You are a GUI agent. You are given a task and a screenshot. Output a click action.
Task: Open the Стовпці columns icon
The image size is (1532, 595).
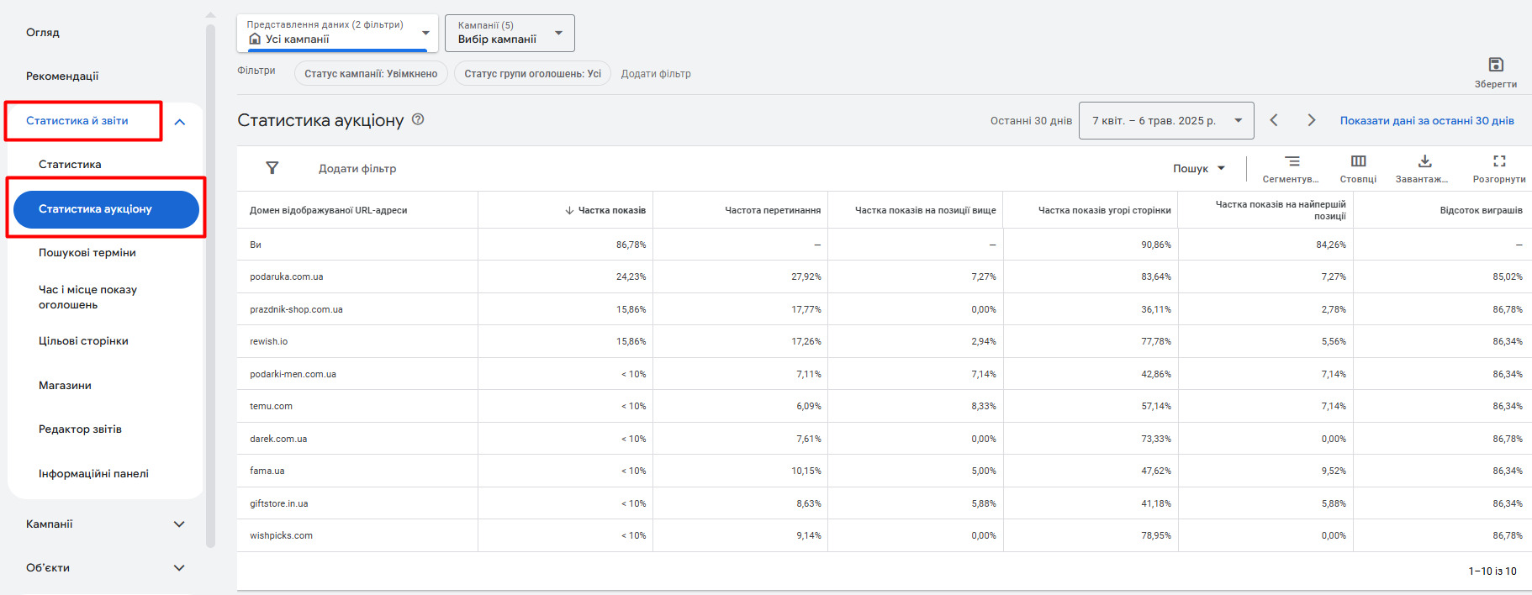[x=1358, y=161]
